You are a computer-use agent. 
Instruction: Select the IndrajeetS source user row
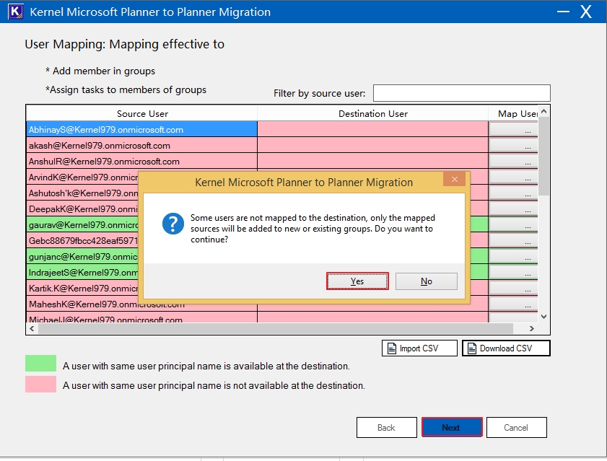[x=82, y=272]
